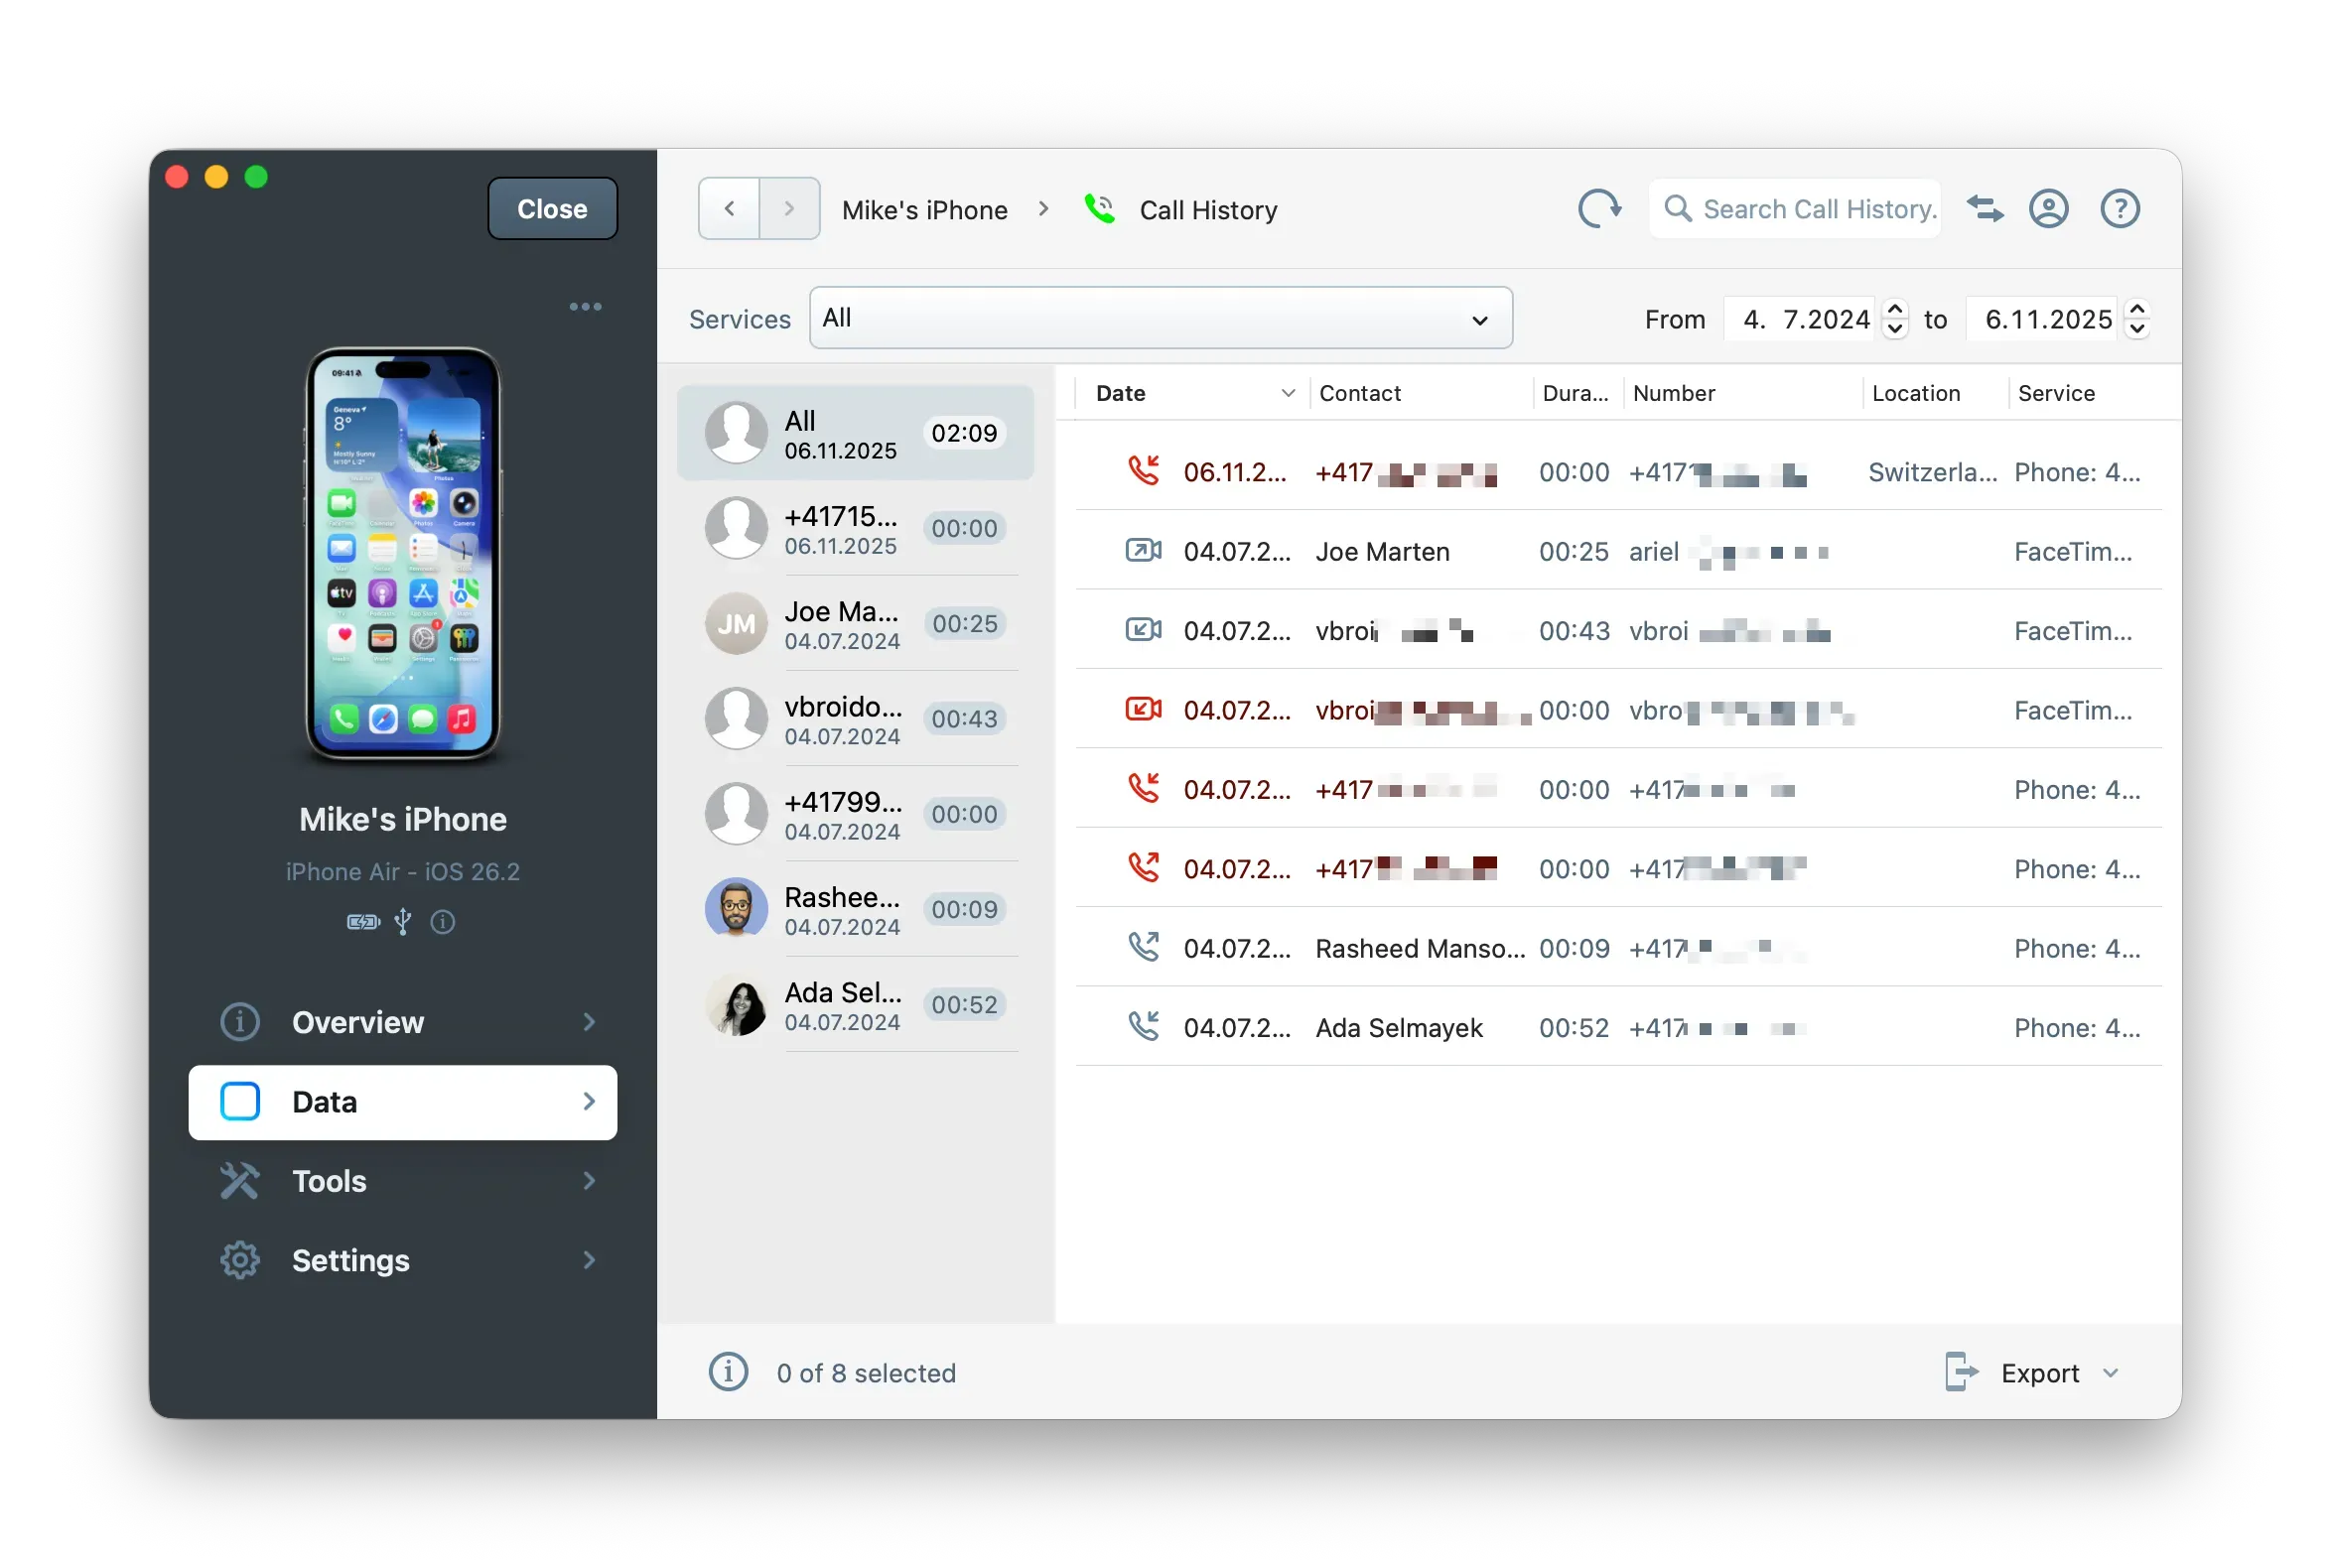Refresh the call history list

tap(1598, 209)
